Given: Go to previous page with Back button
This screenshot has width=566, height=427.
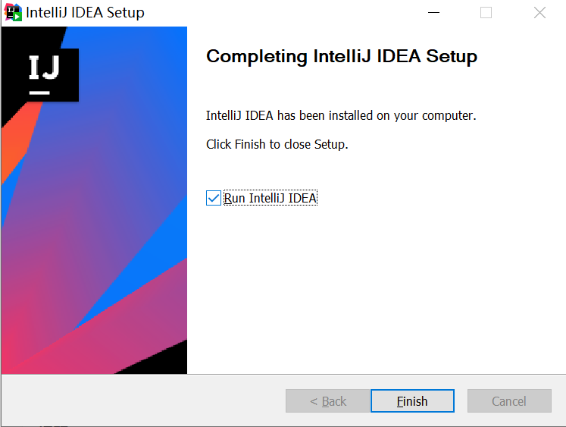Looking at the screenshot, I should coord(327,401).
